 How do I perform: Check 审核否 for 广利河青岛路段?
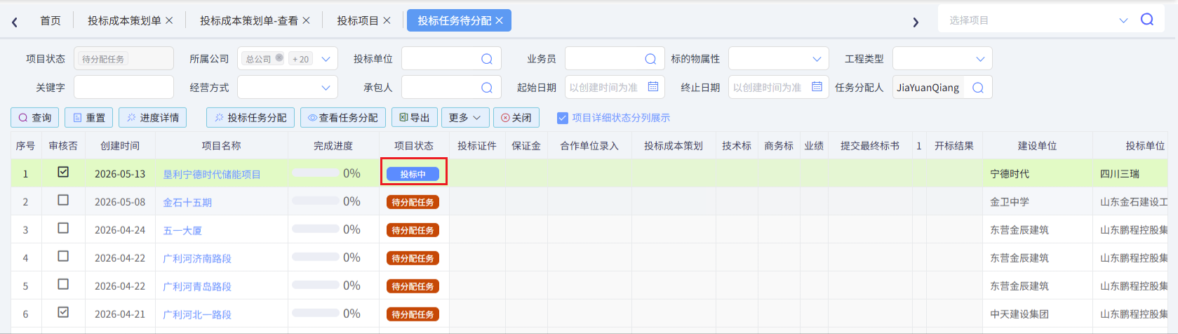pos(63,284)
